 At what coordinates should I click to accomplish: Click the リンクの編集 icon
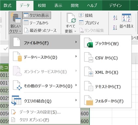pyautogui.click(x=81, y=30)
